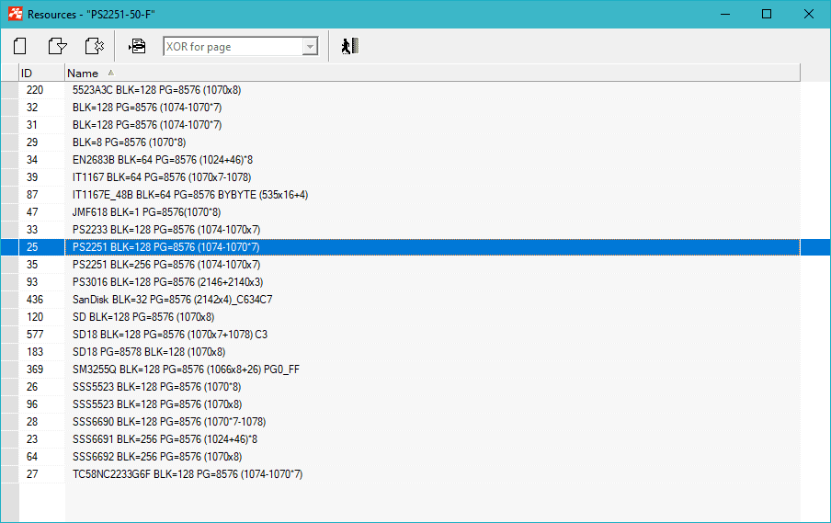Click ID cell 183
831x523 pixels.
click(42, 352)
